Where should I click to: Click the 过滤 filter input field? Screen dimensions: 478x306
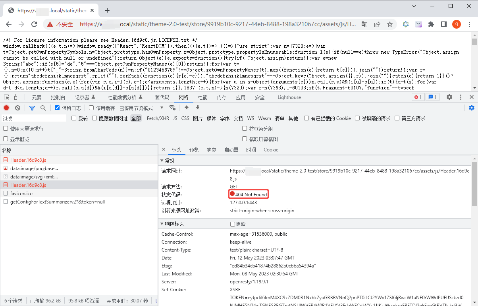coord(34,118)
